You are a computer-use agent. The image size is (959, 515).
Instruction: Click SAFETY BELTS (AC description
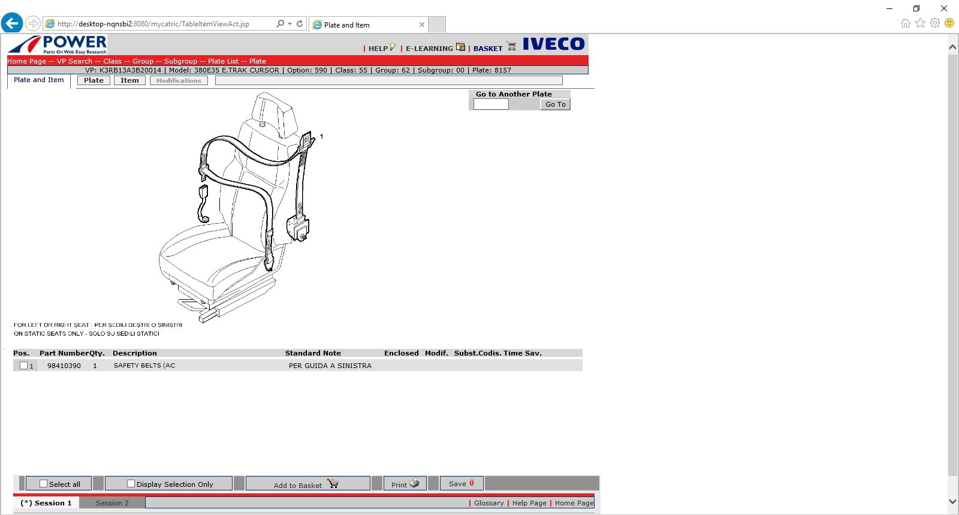144,365
